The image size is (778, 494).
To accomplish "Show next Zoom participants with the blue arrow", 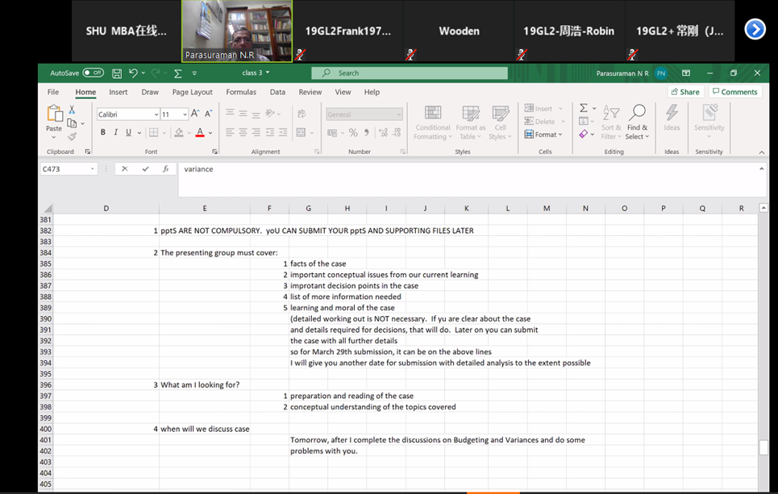I will (x=755, y=29).
